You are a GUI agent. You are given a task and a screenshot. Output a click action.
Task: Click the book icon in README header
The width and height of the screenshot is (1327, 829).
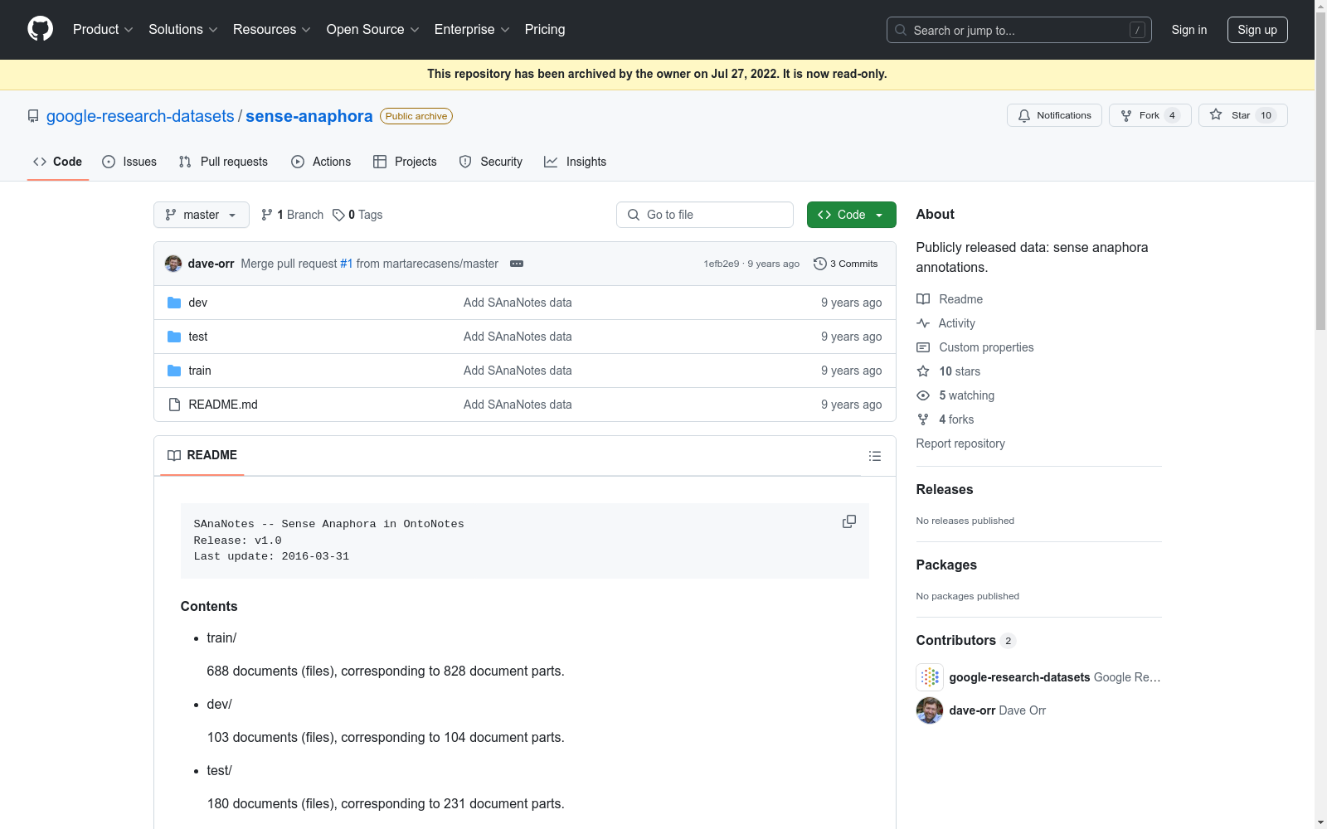click(x=174, y=455)
